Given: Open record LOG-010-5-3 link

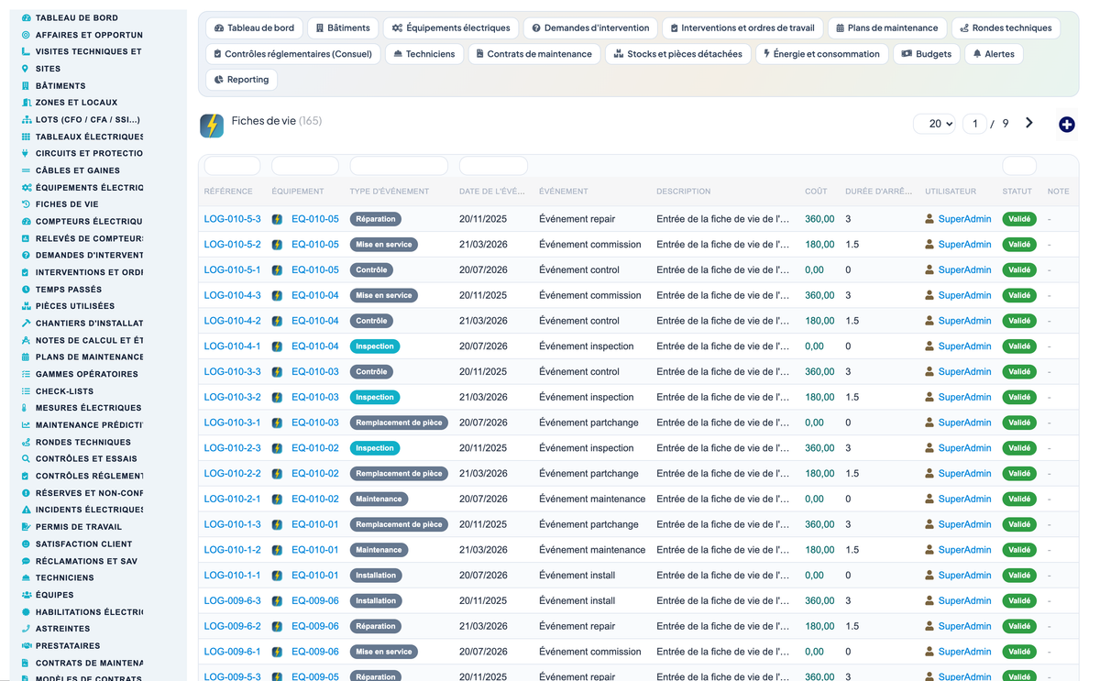Looking at the screenshot, I should tap(232, 219).
